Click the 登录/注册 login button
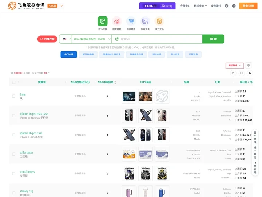 pyautogui.click(x=248, y=6)
